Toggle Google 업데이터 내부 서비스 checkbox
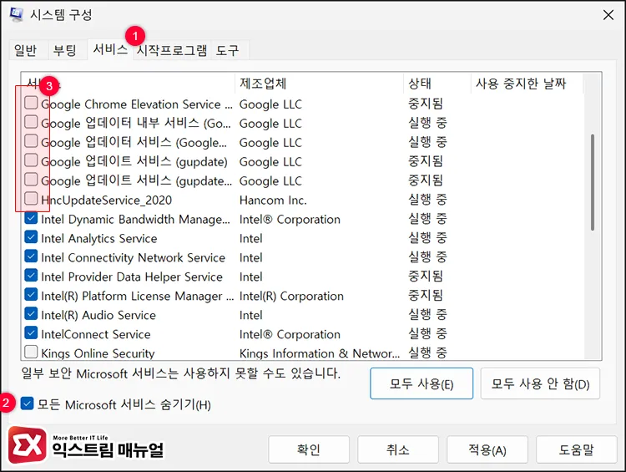 pos(31,122)
